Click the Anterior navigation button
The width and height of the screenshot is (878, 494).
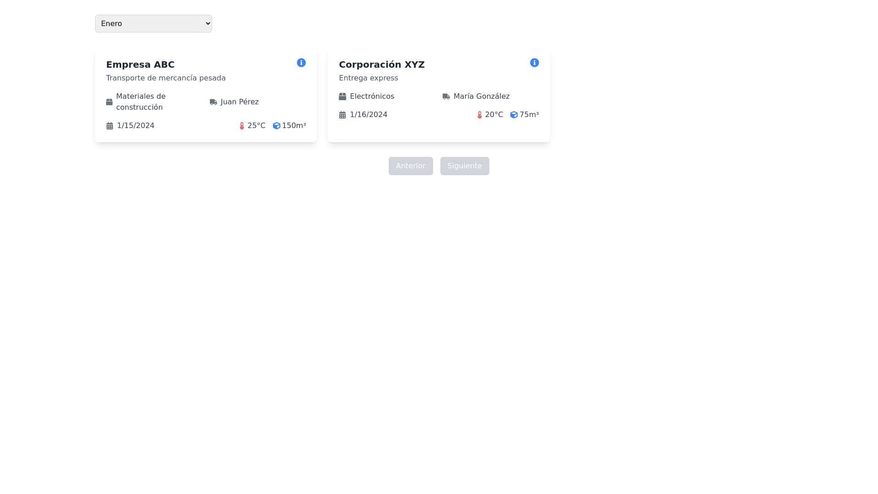[x=410, y=166]
